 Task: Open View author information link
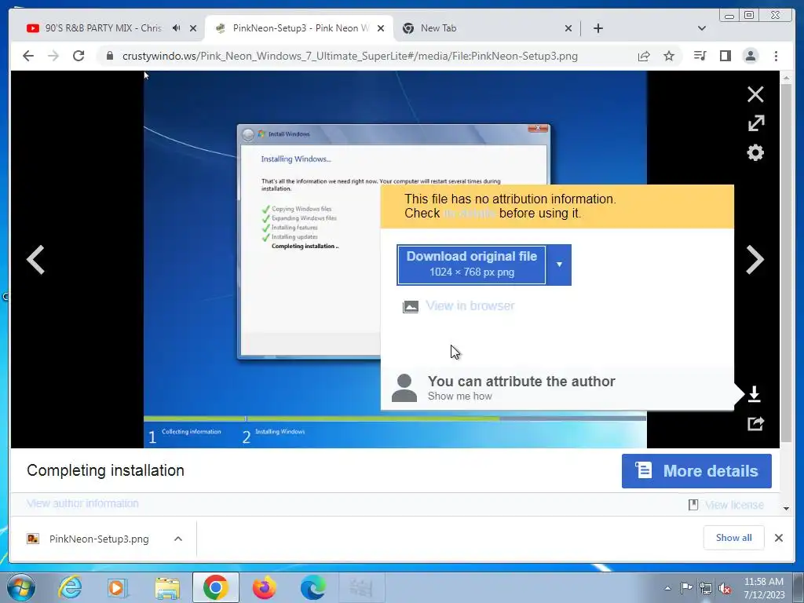tap(82, 503)
